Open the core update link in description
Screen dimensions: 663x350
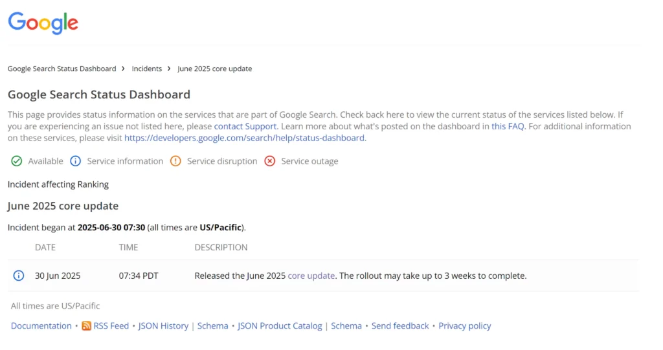311,276
